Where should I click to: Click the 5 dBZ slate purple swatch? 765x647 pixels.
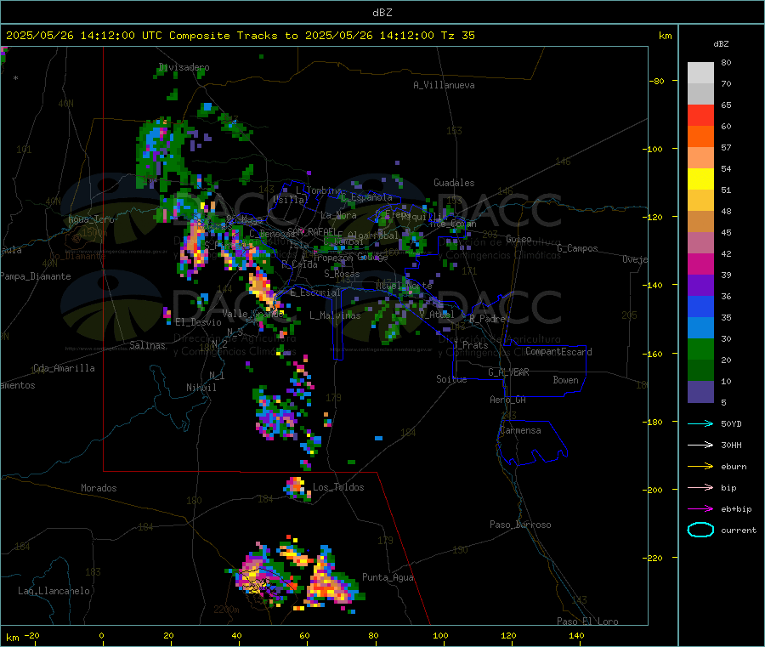click(700, 392)
